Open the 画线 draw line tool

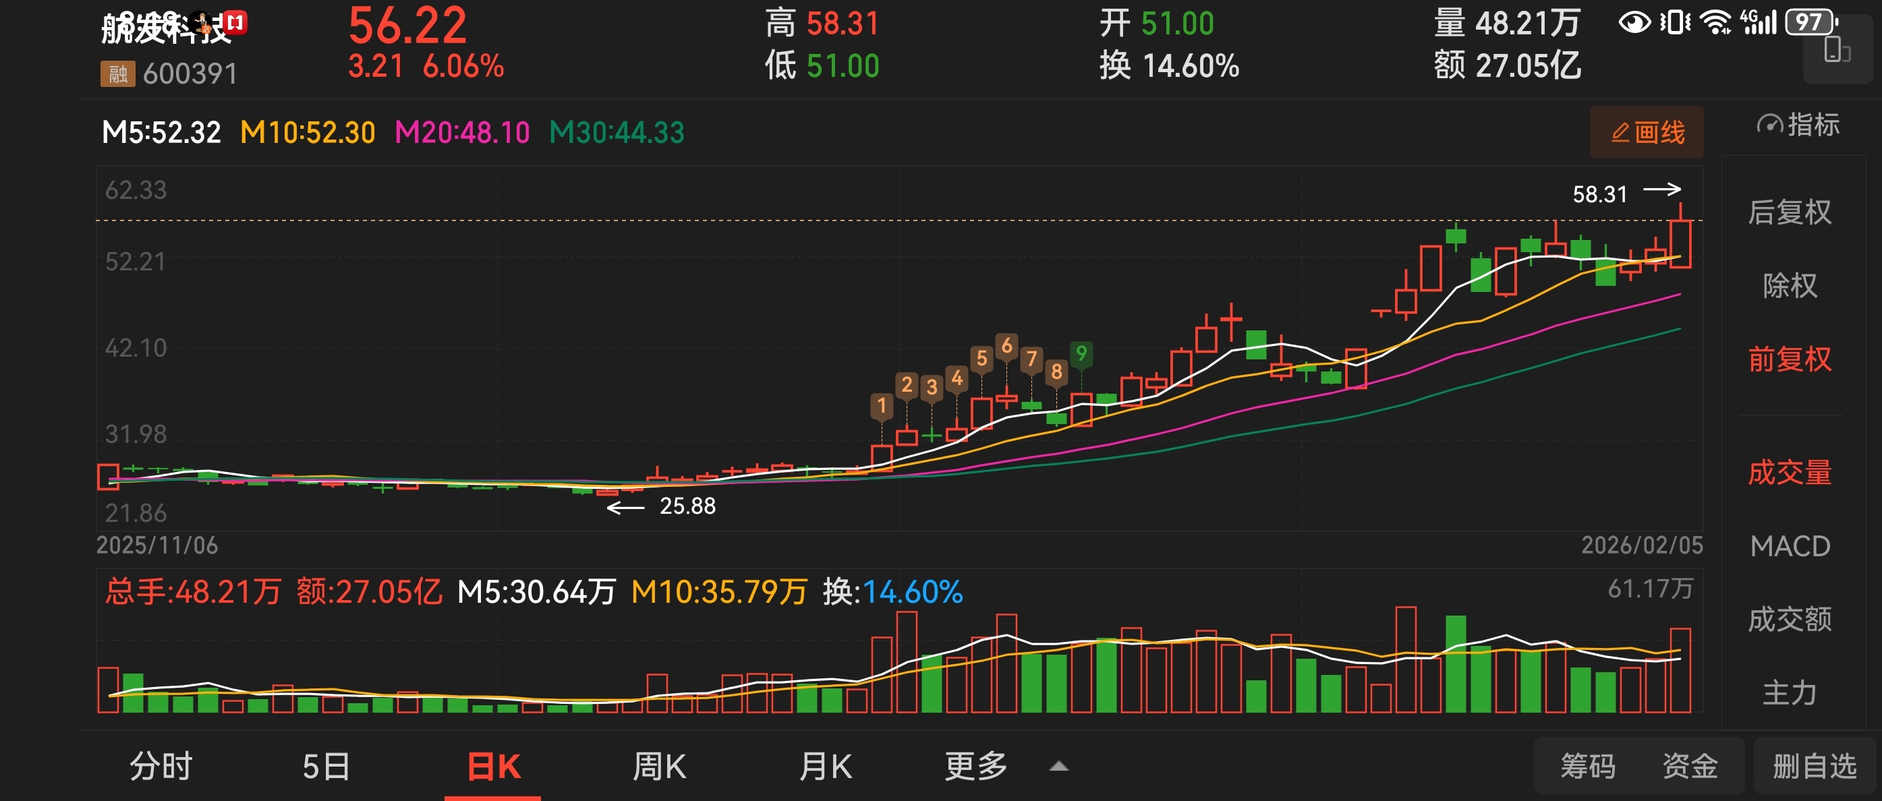pyautogui.click(x=1647, y=133)
